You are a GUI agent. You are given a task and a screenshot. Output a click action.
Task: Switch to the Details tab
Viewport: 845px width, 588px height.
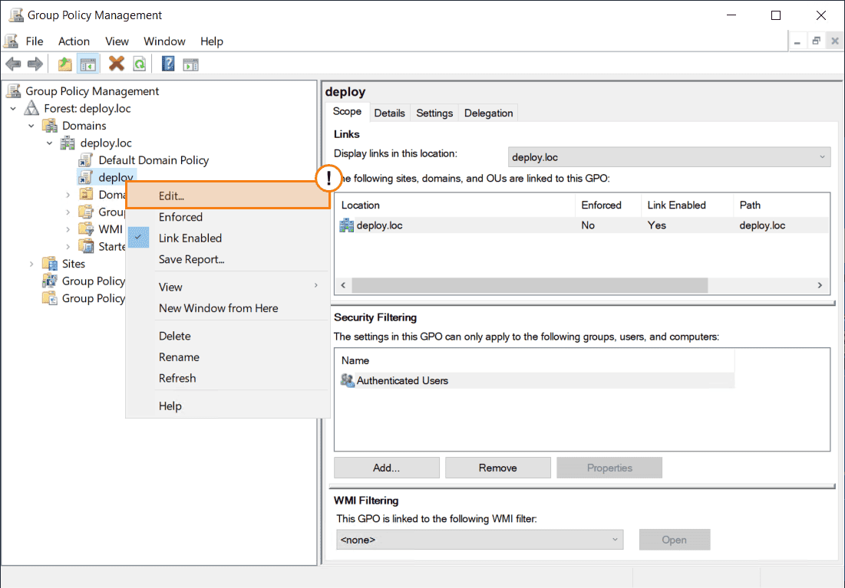point(389,113)
